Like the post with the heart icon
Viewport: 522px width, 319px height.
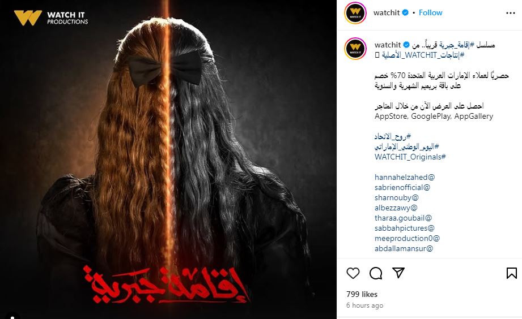[x=353, y=273]
